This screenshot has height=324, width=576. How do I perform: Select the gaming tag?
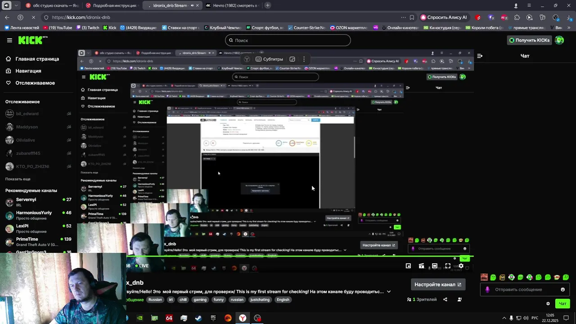200,300
